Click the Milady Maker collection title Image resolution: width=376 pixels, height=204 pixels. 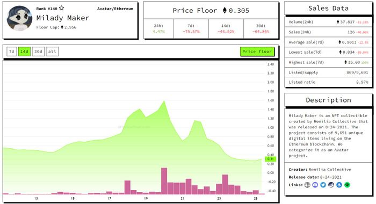[63, 18]
